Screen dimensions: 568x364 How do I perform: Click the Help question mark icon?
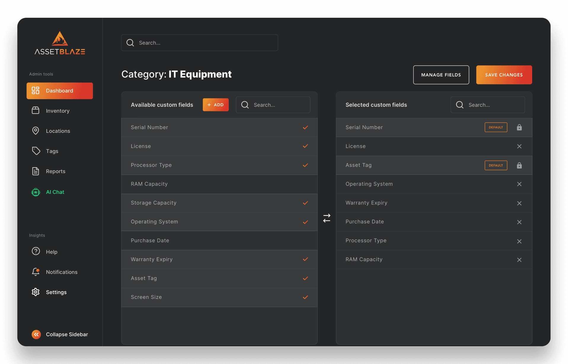click(x=36, y=251)
